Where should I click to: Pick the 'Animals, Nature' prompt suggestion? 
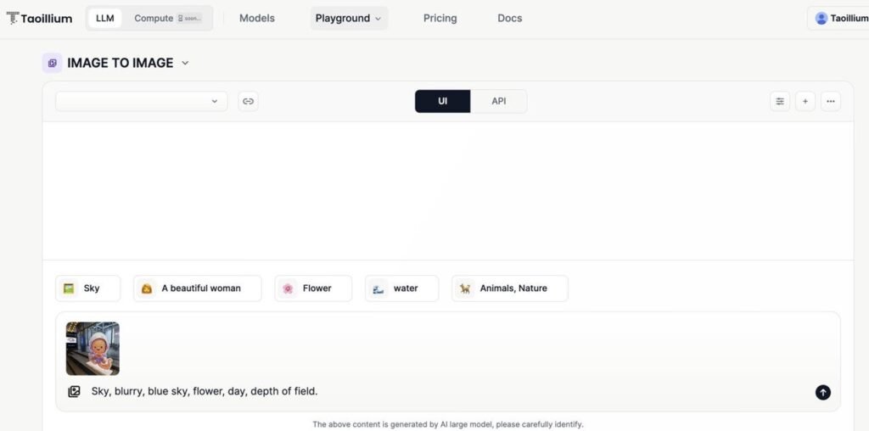[510, 288]
